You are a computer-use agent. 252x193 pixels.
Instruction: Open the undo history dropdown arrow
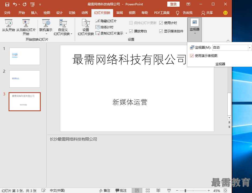click(19, 5)
